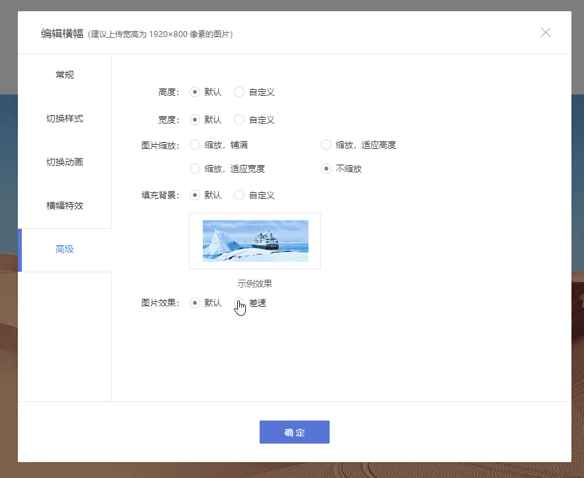Click the 示例效果 caption text
Screen dimensions: 584x478
click(x=255, y=284)
